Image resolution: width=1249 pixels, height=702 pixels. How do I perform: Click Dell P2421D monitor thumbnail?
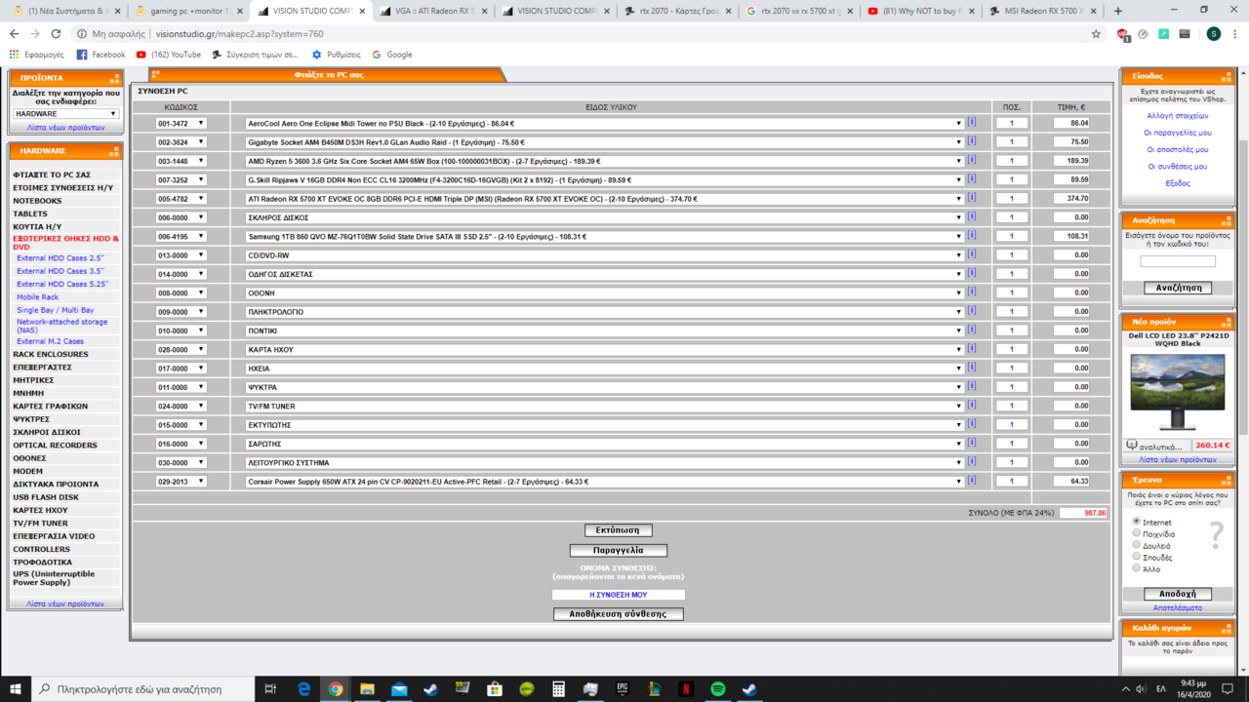[1178, 392]
